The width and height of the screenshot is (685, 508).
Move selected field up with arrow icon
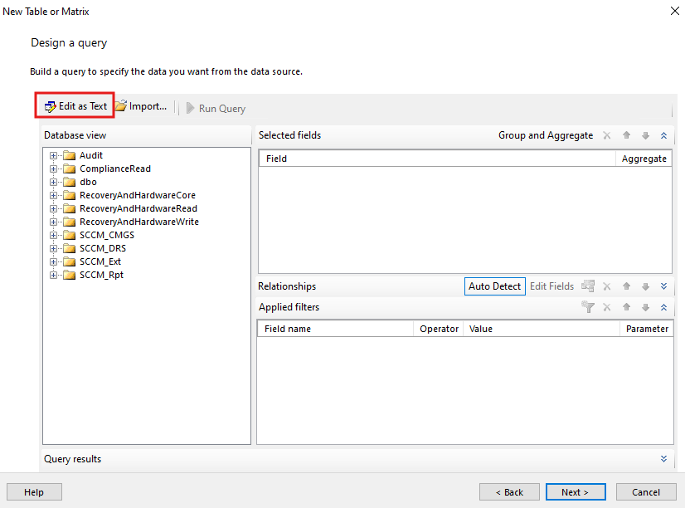click(x=627, y=135)
